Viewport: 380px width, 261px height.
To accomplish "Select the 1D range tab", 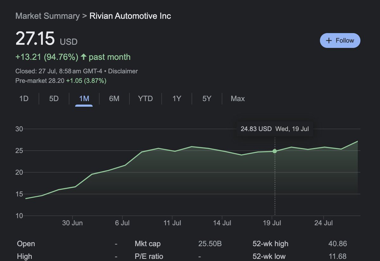I will point(24,99).
